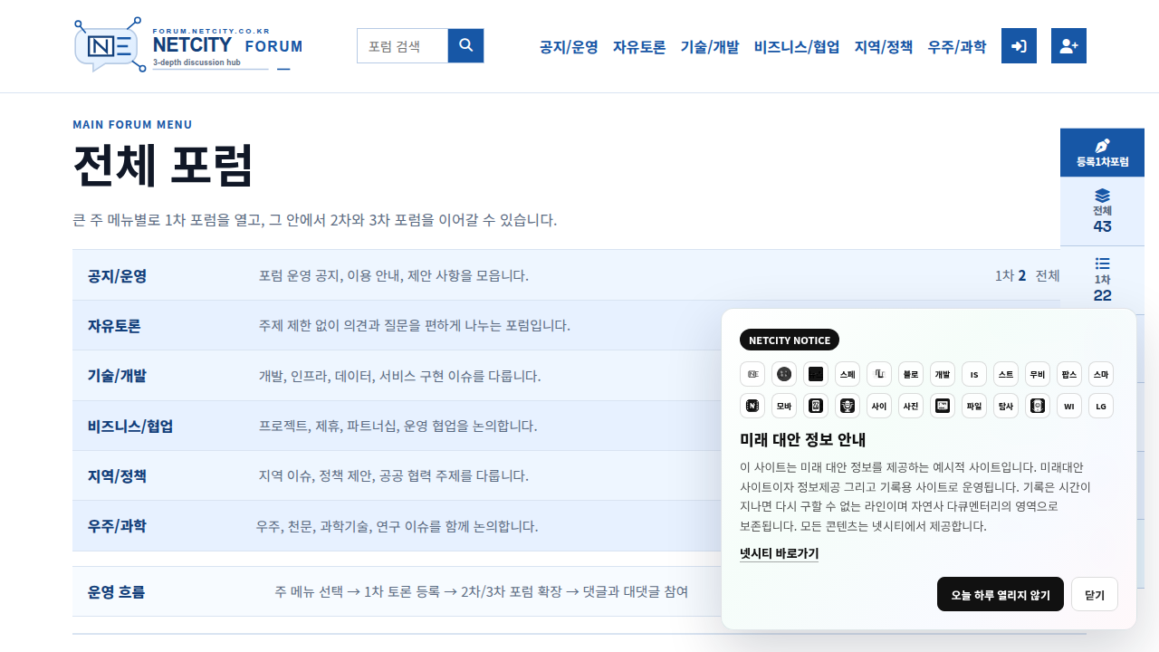Click the solid black square chip icon
Image resolution: width=1159 pixels, height=652 pixels.
tap(816, 374)
